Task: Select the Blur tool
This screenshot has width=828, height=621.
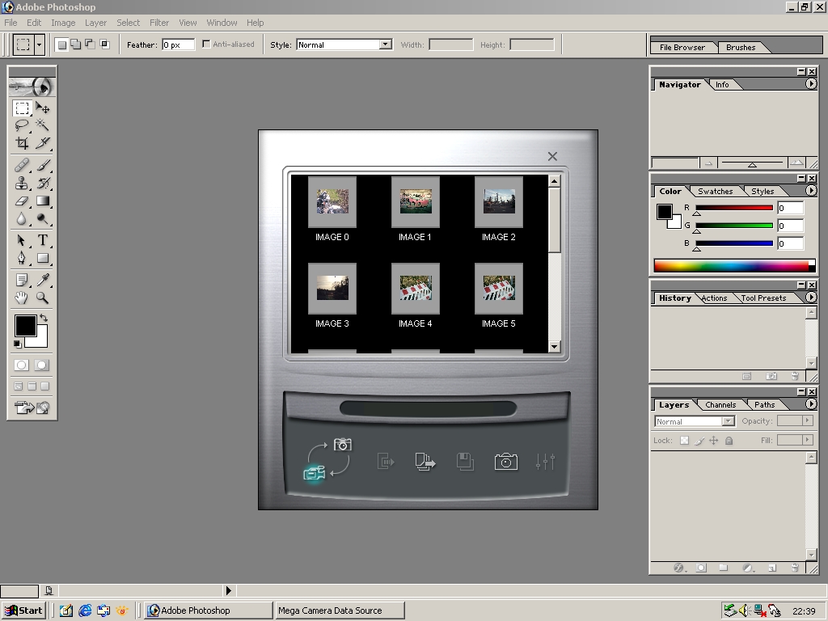Action: tap(22, 218)
